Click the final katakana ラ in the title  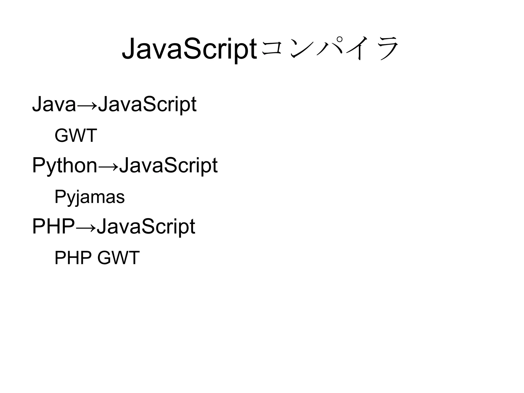tap(388, 49)
